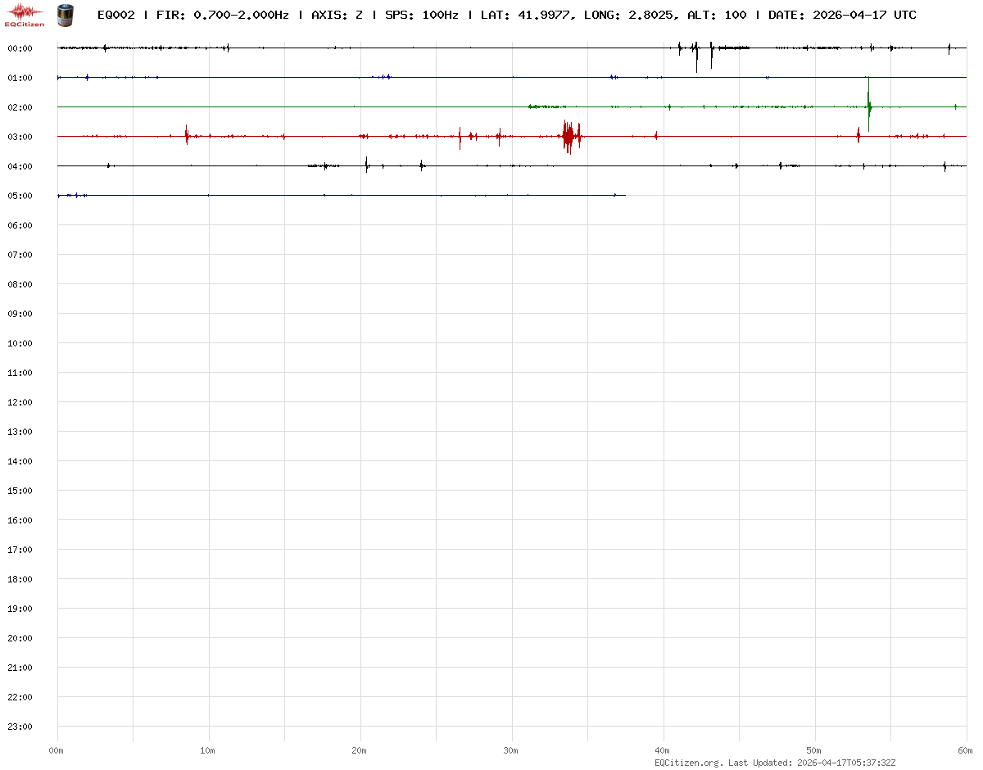Click the EQCitizen.org Last Updated footer text
Screen dimensions: 983x770
[774, 763]
